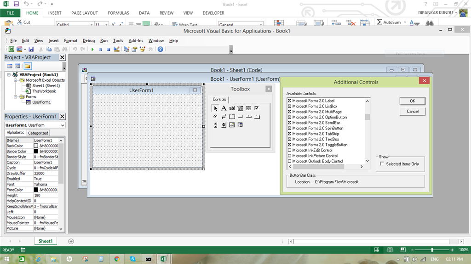Click the blue Help question mark icon

coord(161,49)
